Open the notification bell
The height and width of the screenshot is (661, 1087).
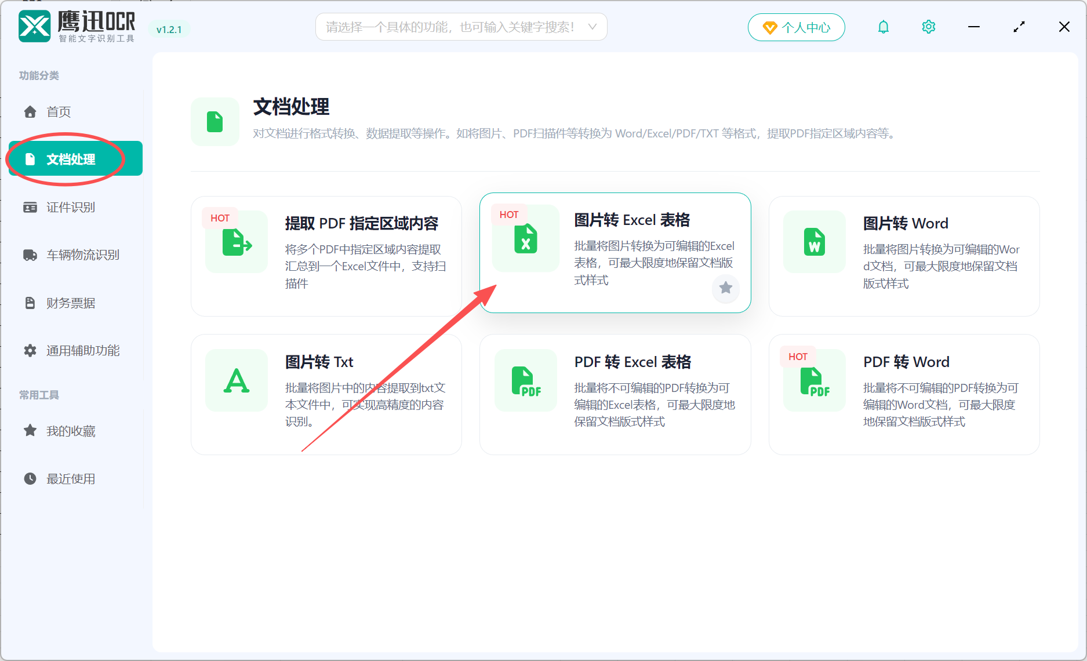point(883,27)
